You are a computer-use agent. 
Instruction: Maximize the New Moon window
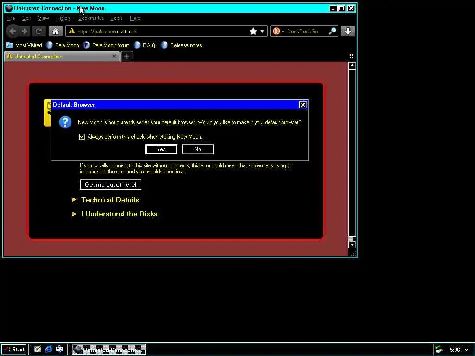(342, 8)
